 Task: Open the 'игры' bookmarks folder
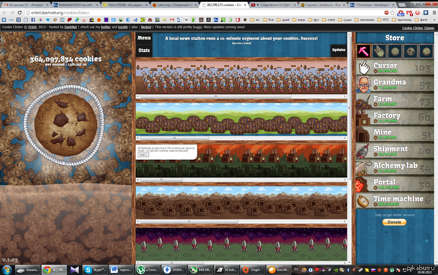(298, 20)
